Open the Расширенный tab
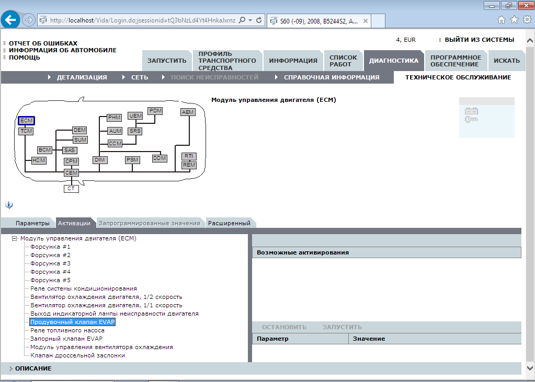 pyautogui.click(x=229, y=223)
